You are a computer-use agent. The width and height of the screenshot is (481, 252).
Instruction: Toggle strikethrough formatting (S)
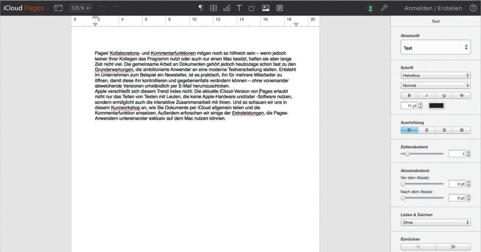coord(462,96)
